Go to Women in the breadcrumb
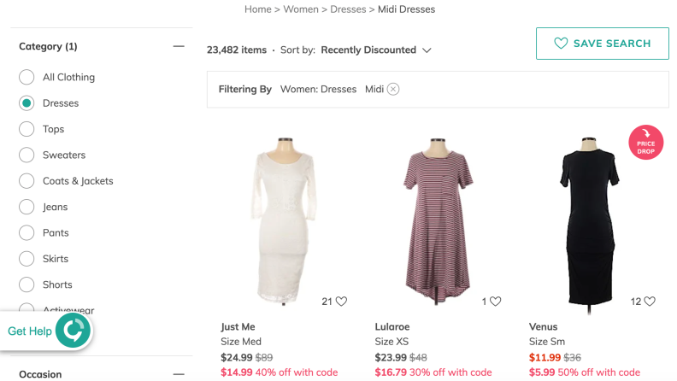This screenshot has width=677, height=381. point(301,9)
